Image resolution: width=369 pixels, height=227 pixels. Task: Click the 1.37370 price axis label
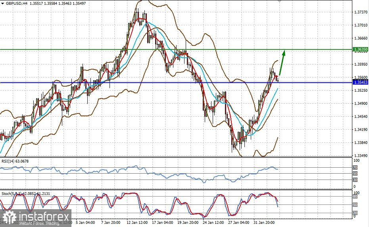click(361, 12)
